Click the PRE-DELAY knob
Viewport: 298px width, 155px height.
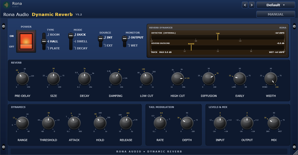click(23, 79)
